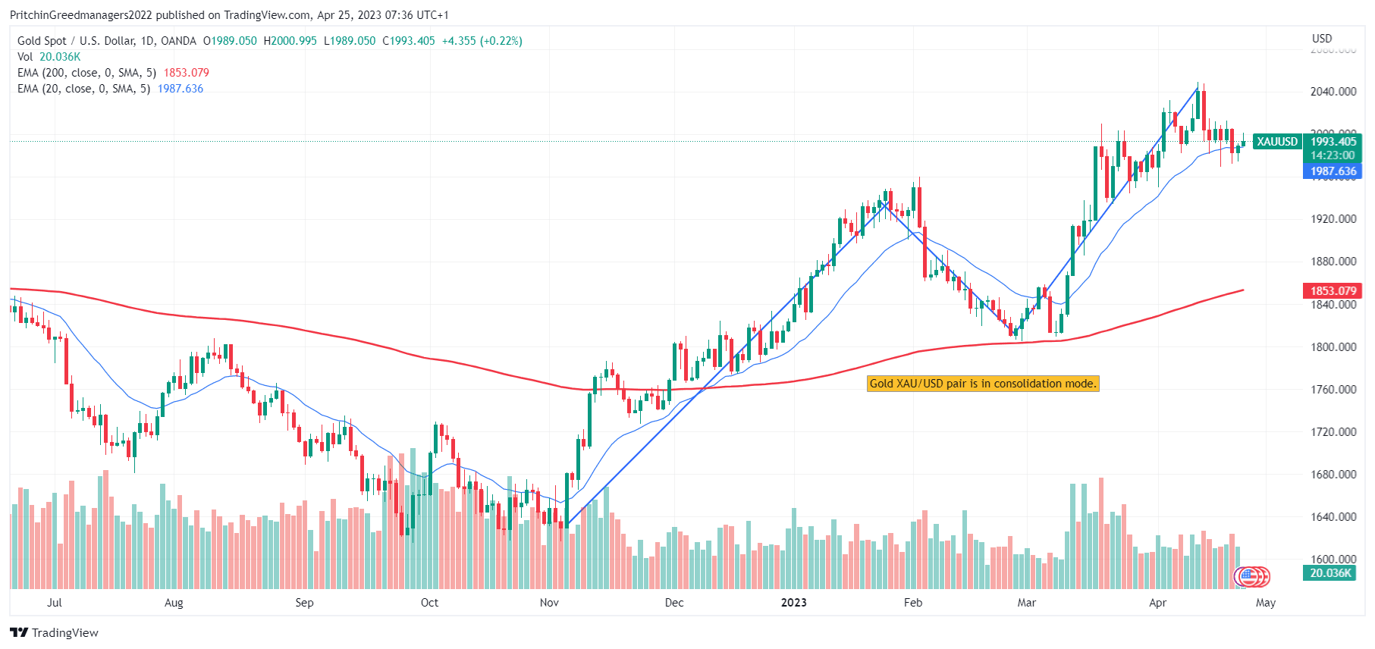This screenshot has height=649, width=1375.
Task: Click the Oct label on time axis
Action: pyautogui.click(x=429, y=603)
